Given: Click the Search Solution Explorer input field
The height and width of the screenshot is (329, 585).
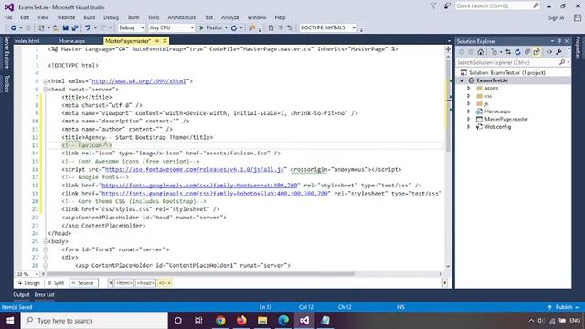Looking at the screenshot, I should [x=507, y=63].
